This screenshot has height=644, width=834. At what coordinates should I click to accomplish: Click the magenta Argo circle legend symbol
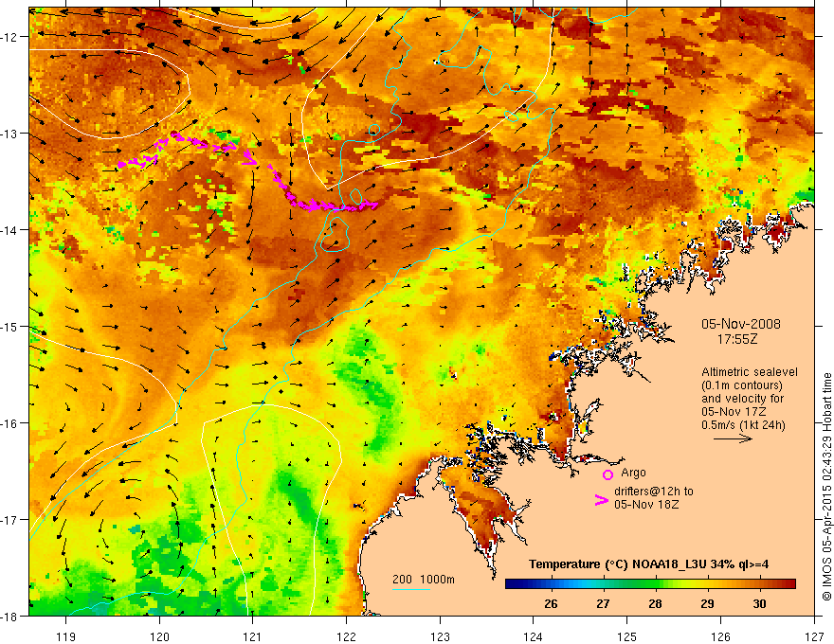pos(607,474)
